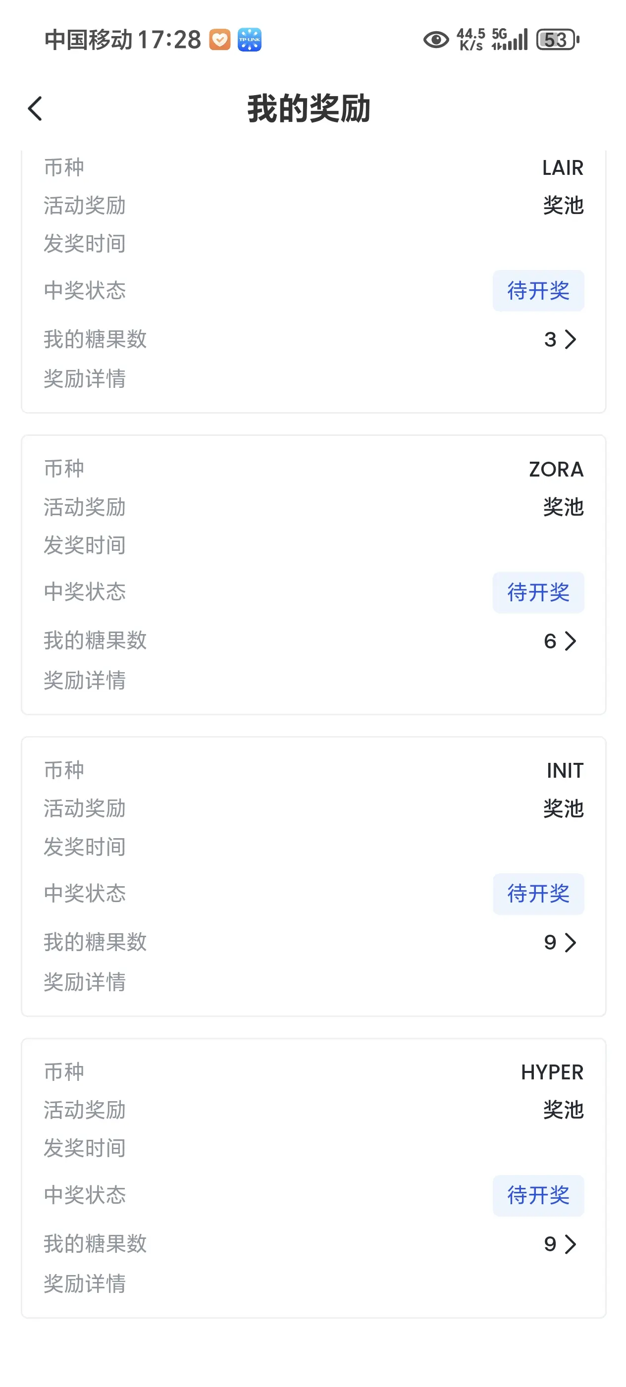Open HYPER candy count chevron

coord(571,1244)
